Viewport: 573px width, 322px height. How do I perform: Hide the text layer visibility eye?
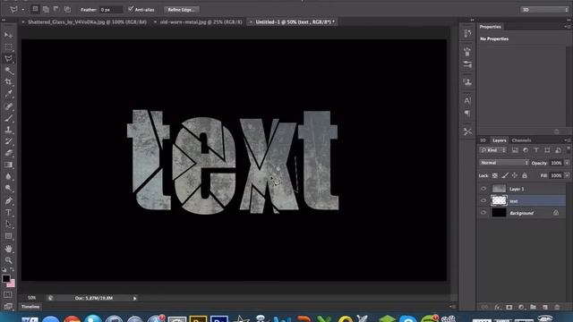pos(483,200)
